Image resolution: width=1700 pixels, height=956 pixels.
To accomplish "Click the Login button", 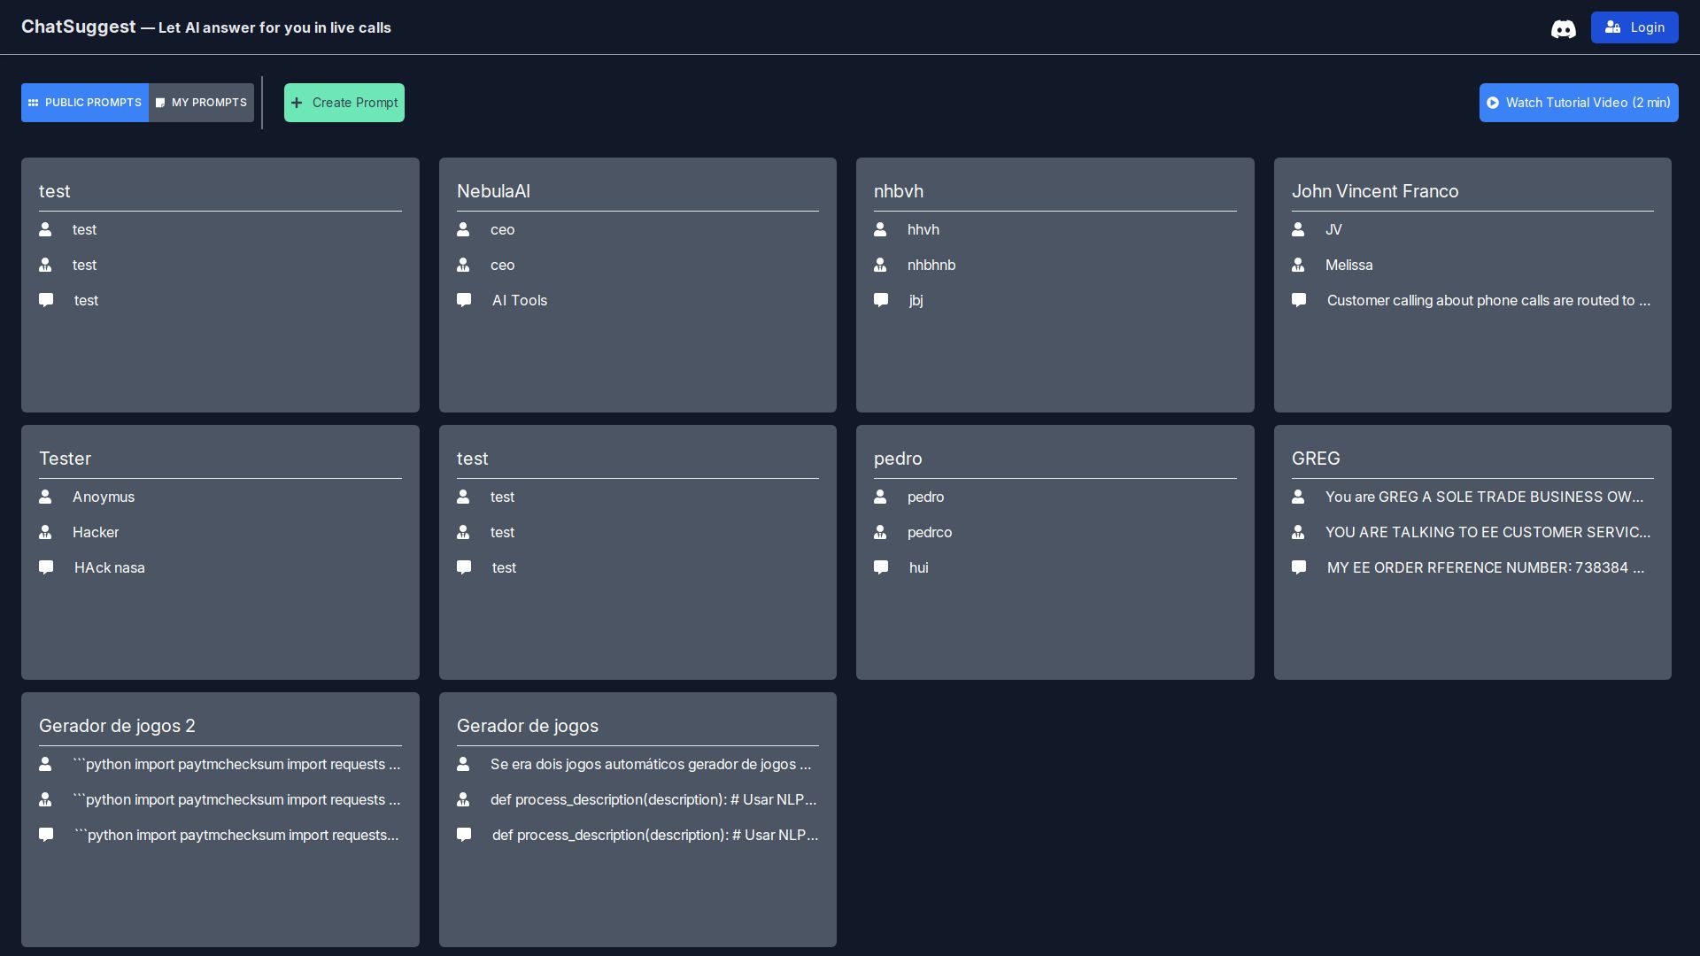I will pos(1634,27).
